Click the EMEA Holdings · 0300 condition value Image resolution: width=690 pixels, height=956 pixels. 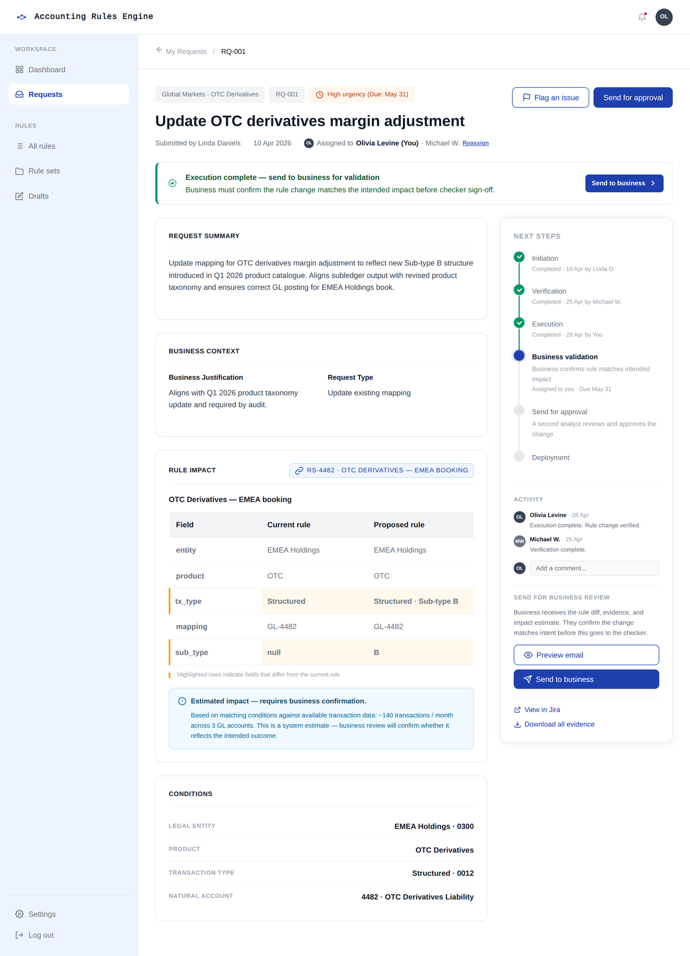[x=434, y=826]
